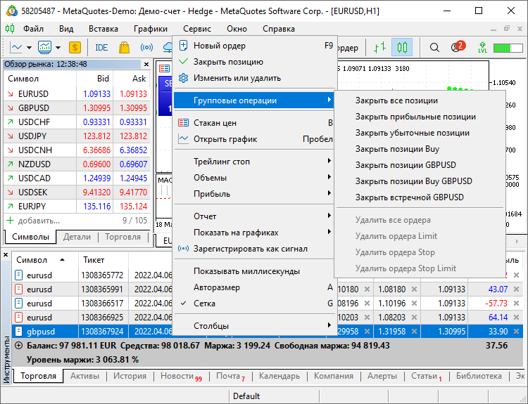Select Закрыть убыточные позиции
Viewport: 528px width, 404px height.
(x=420, y=133)
